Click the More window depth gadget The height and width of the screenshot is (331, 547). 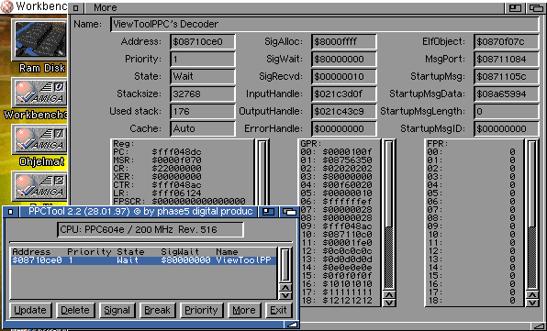[537, 7]
